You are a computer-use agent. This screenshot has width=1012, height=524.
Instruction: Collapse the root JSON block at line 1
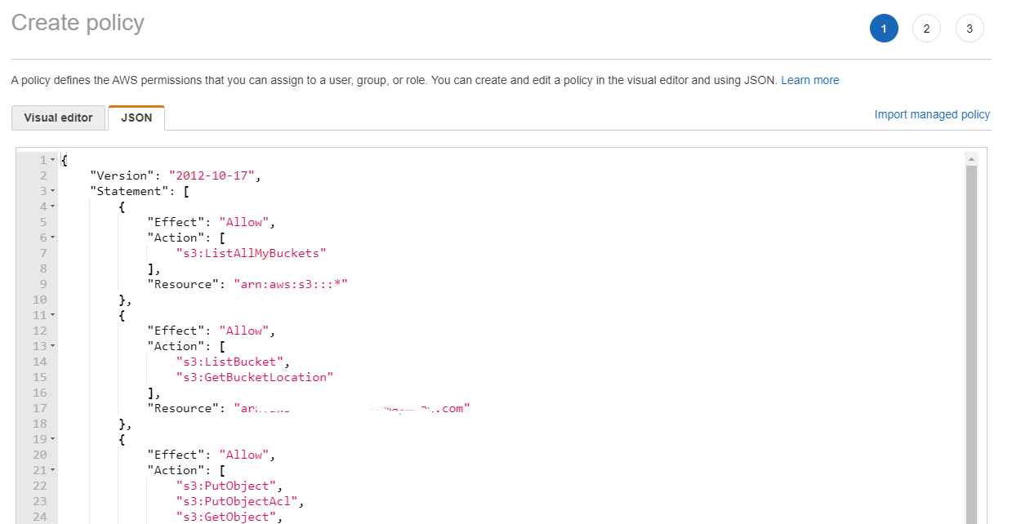tap(53, 160)
